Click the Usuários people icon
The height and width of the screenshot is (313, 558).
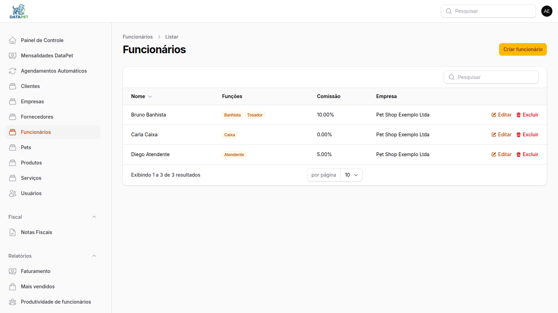tap(13, 193)
